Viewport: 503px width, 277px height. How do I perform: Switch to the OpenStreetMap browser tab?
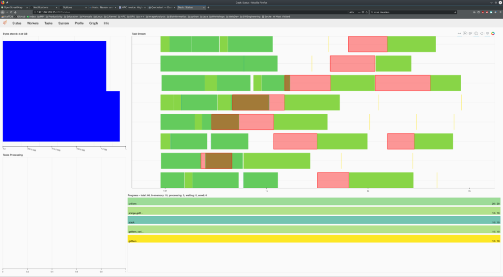(x=14, y=7)
